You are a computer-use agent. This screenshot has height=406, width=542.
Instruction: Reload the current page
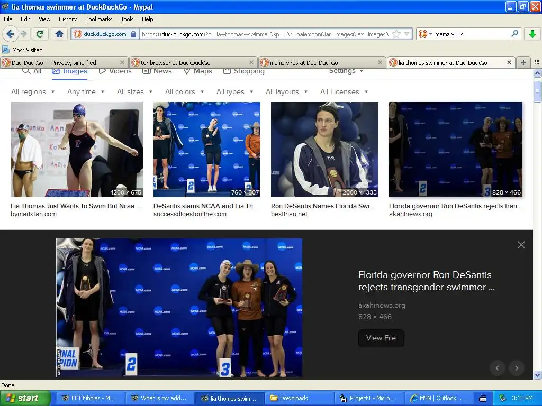pos(40,34)
